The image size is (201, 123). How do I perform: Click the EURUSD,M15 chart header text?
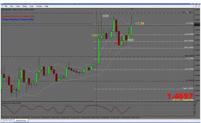coord(18,10)
